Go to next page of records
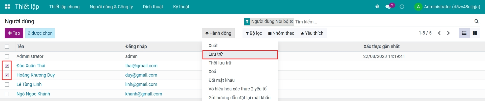Screen dimensions: 485x101 (x=448, y=33)
